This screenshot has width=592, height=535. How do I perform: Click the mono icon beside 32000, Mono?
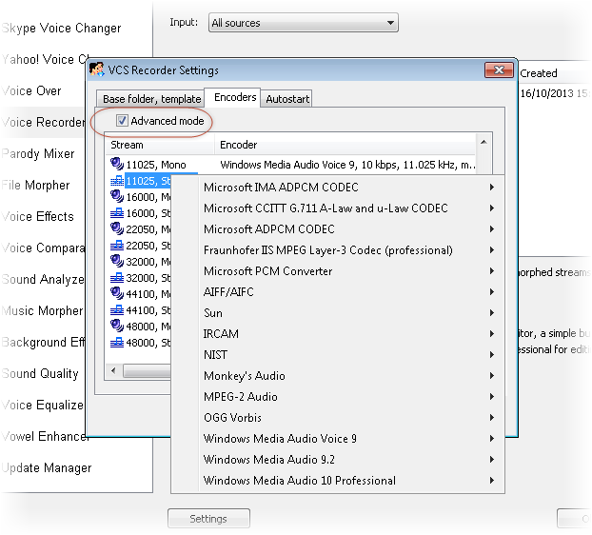coord(117,261)
